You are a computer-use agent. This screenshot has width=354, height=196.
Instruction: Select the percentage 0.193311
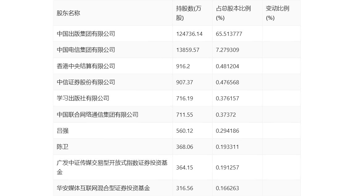click(227, 147)
